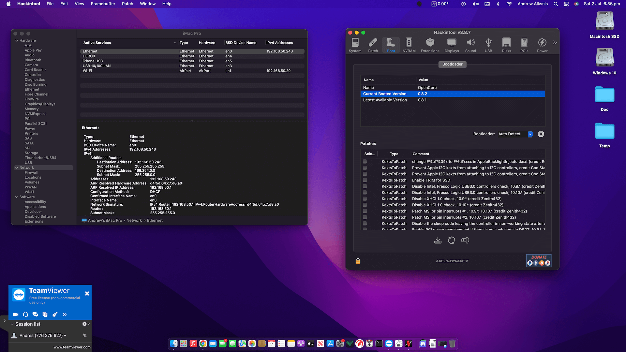
Task: Start TeamViewer video call icon
Action: click(x=16, y=315)
